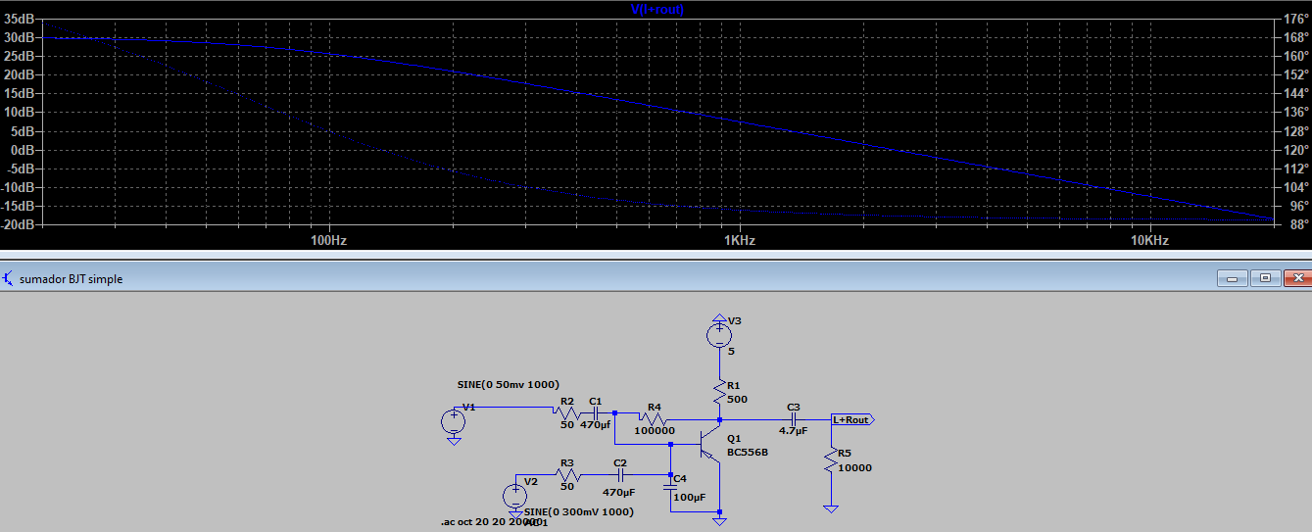Click the V2 reference designator label
The width and height of the screenshot is (1312, 532).
tap(530, 482)
